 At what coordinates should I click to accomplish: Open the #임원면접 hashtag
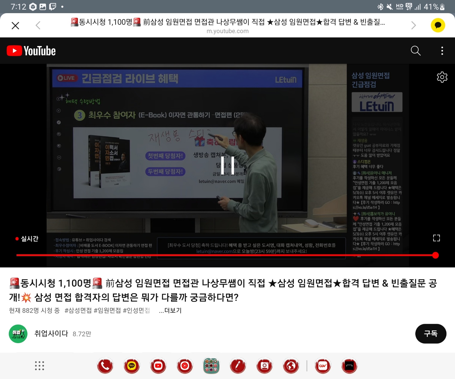[x=107, y=310]
